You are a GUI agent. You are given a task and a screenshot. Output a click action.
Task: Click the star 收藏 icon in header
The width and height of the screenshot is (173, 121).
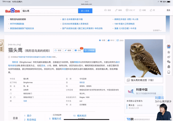(140, 10)
